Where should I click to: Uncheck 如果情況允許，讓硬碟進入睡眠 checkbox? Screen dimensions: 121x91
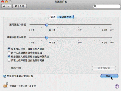click(x=9, y=49)
